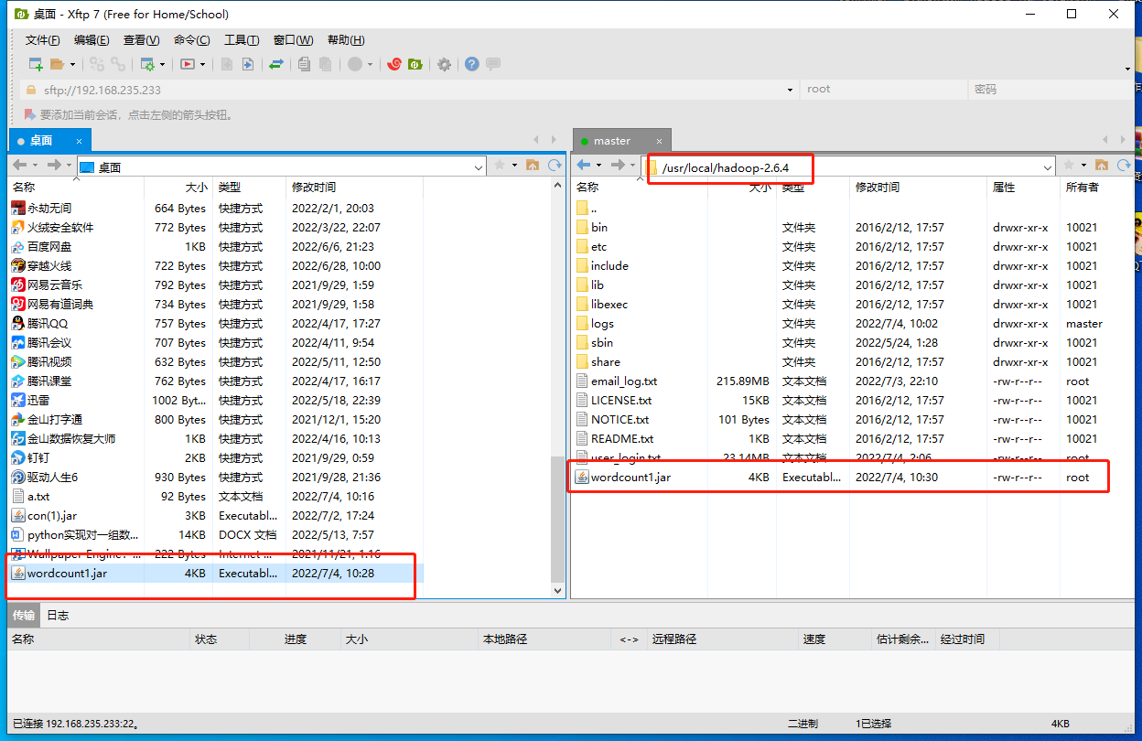The height and width of the screenshot is (741, 1142).
Task: Click the Paste toolbar icon
Action: [327, 64]
